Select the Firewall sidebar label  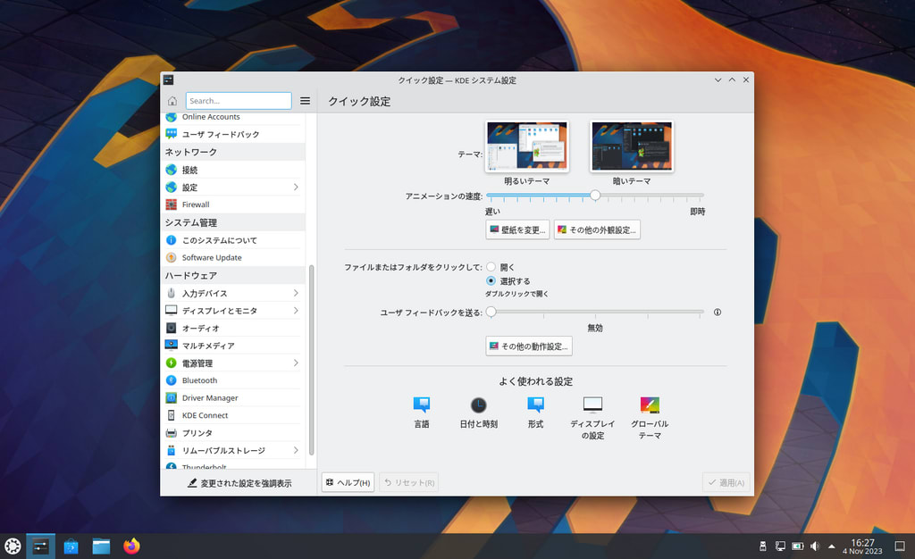click(x=196, y=204)
